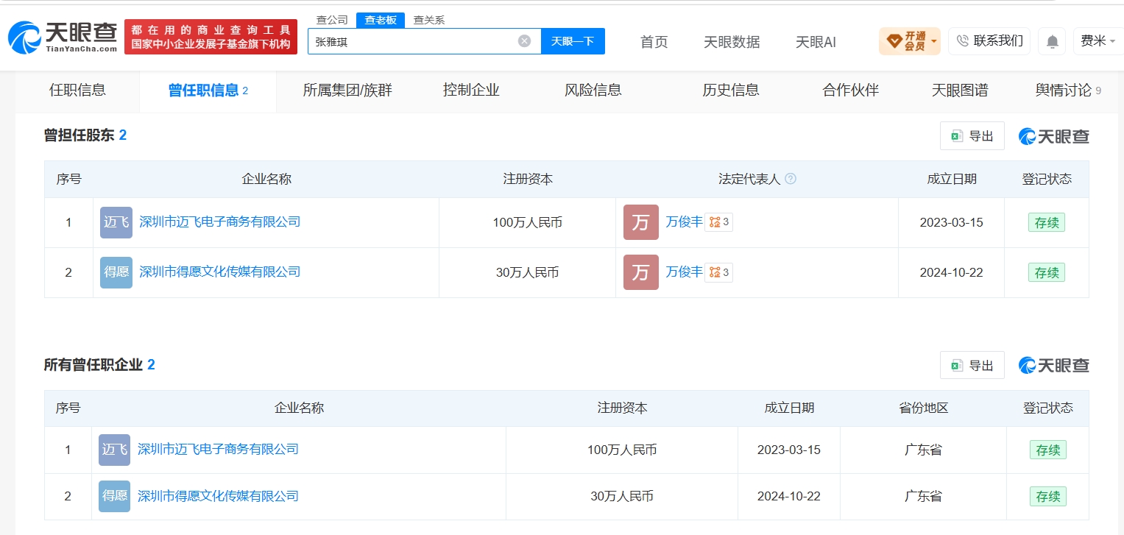Open 深圳市迈飞电子商务有限公司 link in 所有曾任职企业 table

pos(218,450)
